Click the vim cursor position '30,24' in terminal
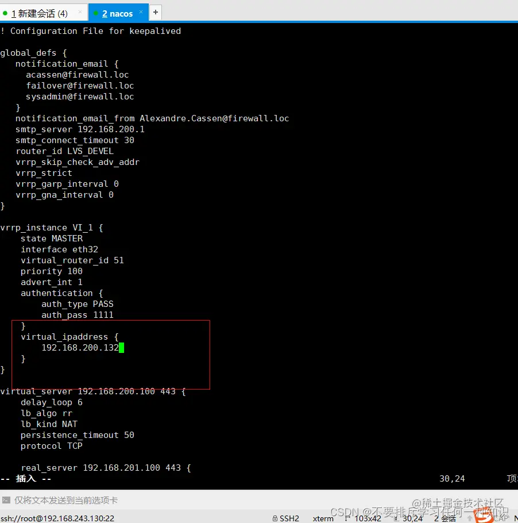The width and height of the screenshot is (518, 523). pyautogui.click(x=452, y=479)
